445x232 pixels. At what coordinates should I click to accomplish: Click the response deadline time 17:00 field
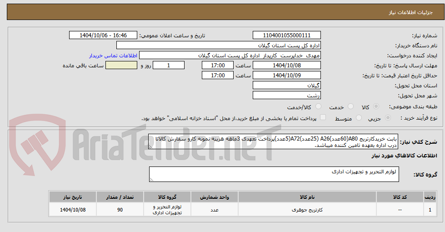218,66
